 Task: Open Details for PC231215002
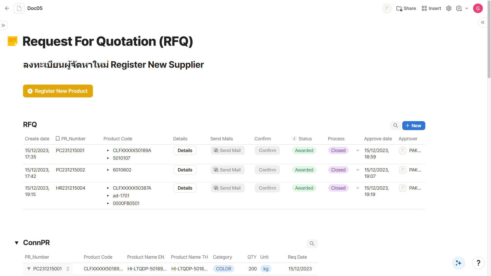point(185,170)
